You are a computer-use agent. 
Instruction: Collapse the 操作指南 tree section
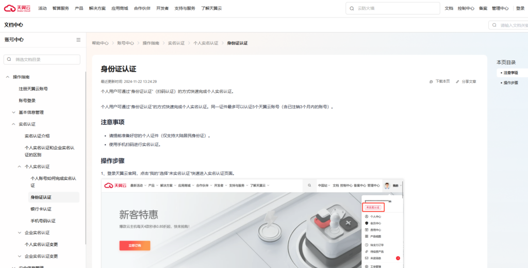[x=7, y=77]
